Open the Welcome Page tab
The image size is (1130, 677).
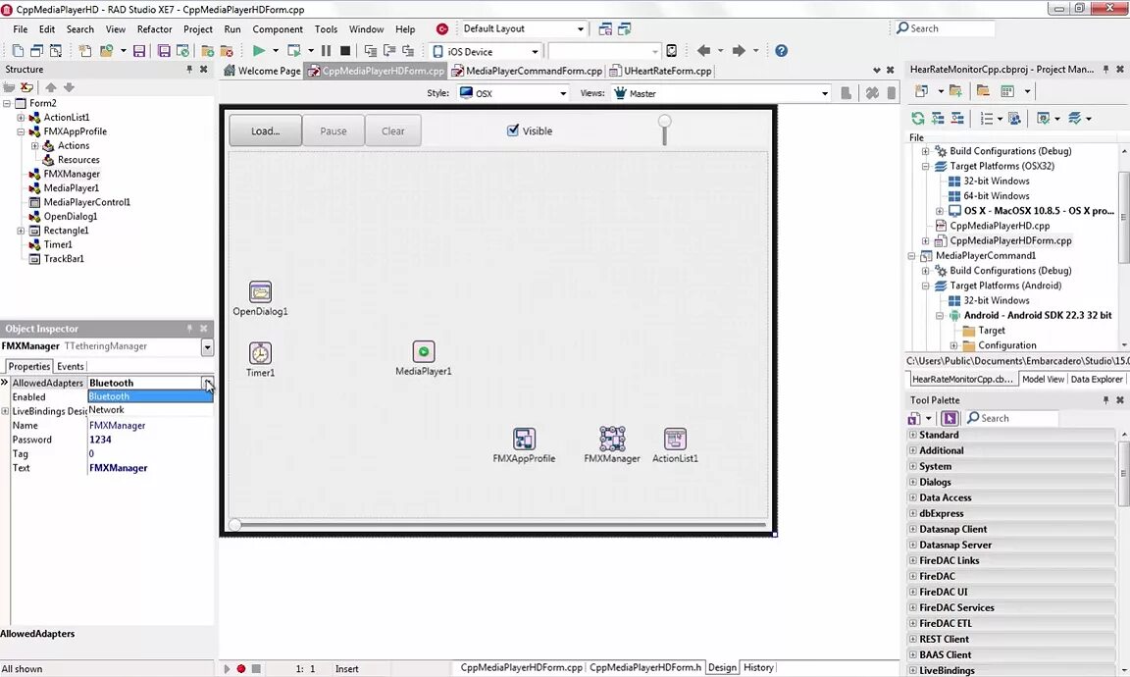pyautogui.click(x=262, y=71)
